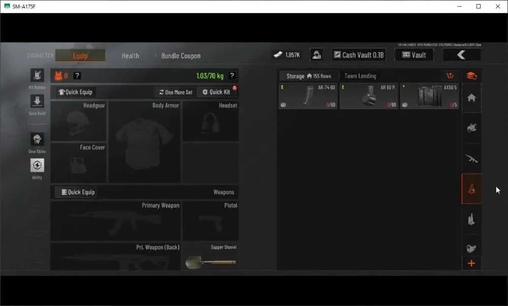Select the empty Body Armor slot
This screenshot has height=306, width=508.
click(144, 142)
